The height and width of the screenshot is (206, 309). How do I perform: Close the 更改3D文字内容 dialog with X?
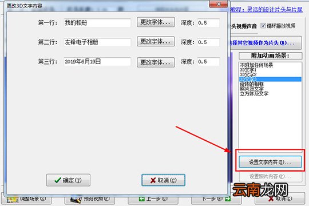coord(219,4)
